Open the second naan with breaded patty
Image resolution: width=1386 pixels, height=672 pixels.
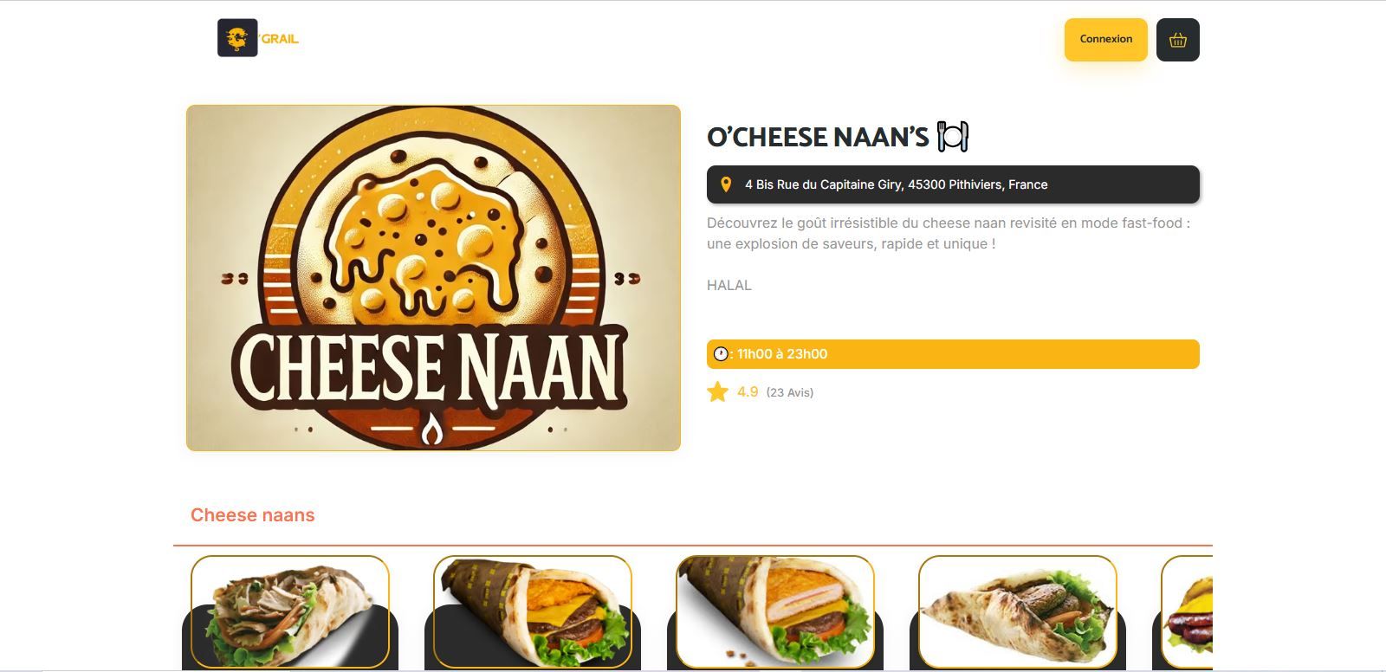tap(533, 612)
